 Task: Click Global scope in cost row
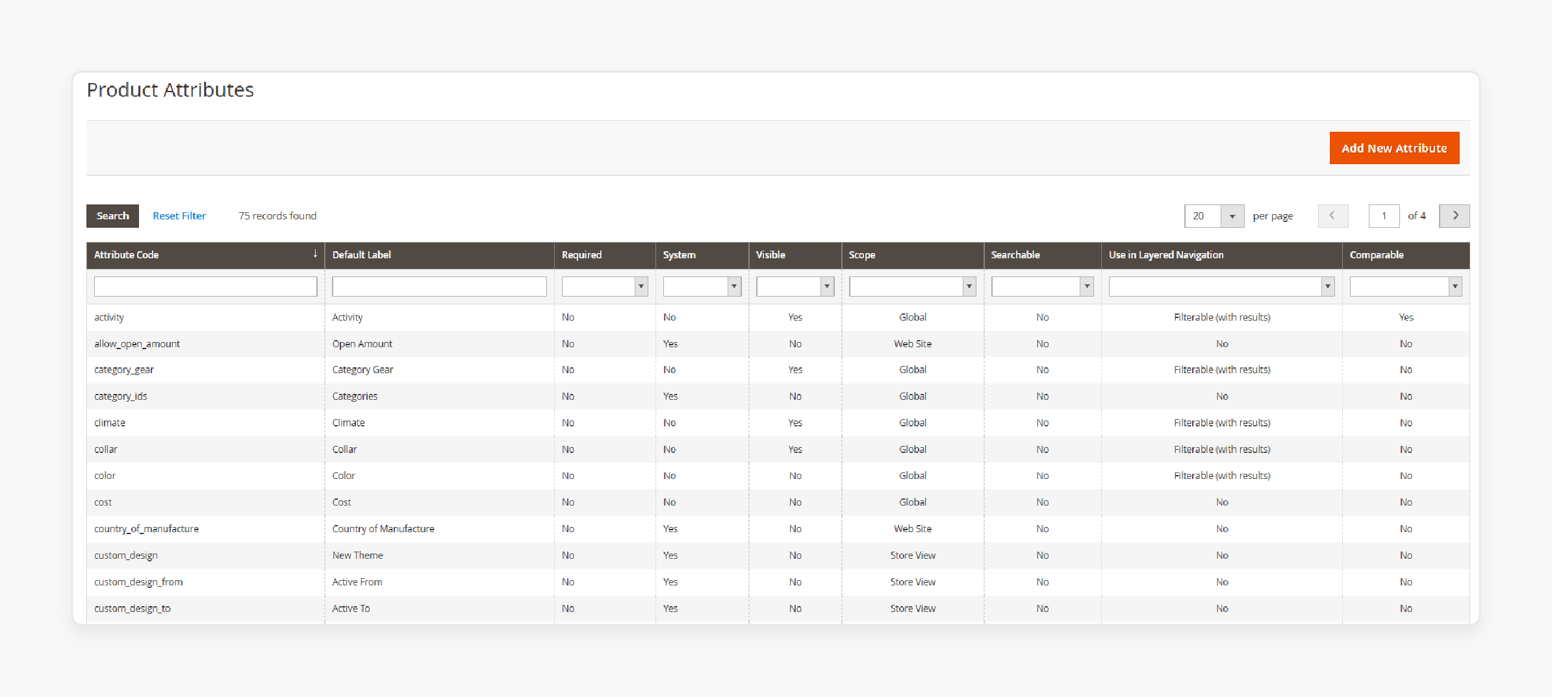(x=912, y=502)
